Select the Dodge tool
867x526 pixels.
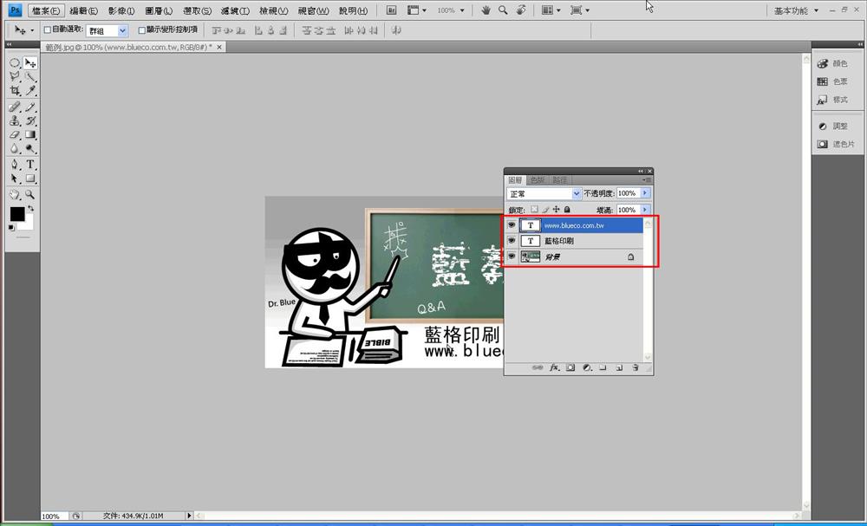(30, 149)
